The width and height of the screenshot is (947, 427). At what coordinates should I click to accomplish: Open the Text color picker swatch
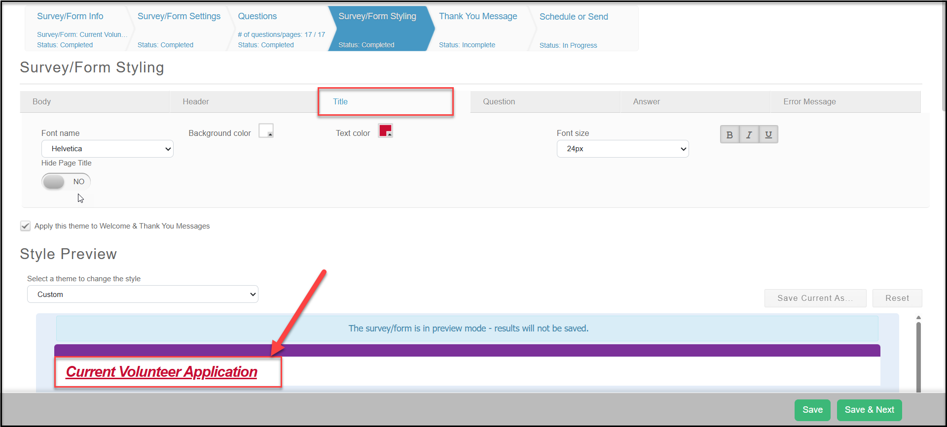click(x=385, y=131)
